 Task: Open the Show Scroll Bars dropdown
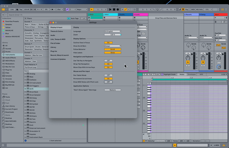(x=112, y=46)
